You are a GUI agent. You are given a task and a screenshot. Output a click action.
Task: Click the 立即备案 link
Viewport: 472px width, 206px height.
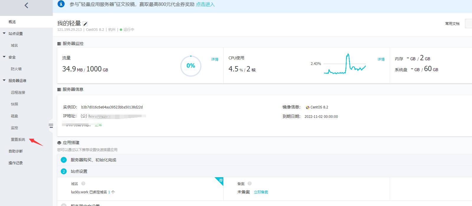(x=261, y=192)
